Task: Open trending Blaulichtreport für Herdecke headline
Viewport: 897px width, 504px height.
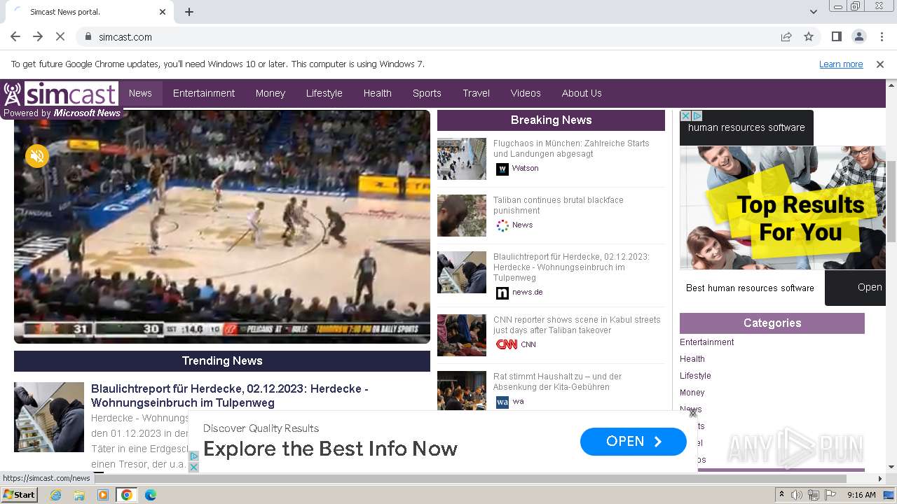Action: tap(230, 395)
